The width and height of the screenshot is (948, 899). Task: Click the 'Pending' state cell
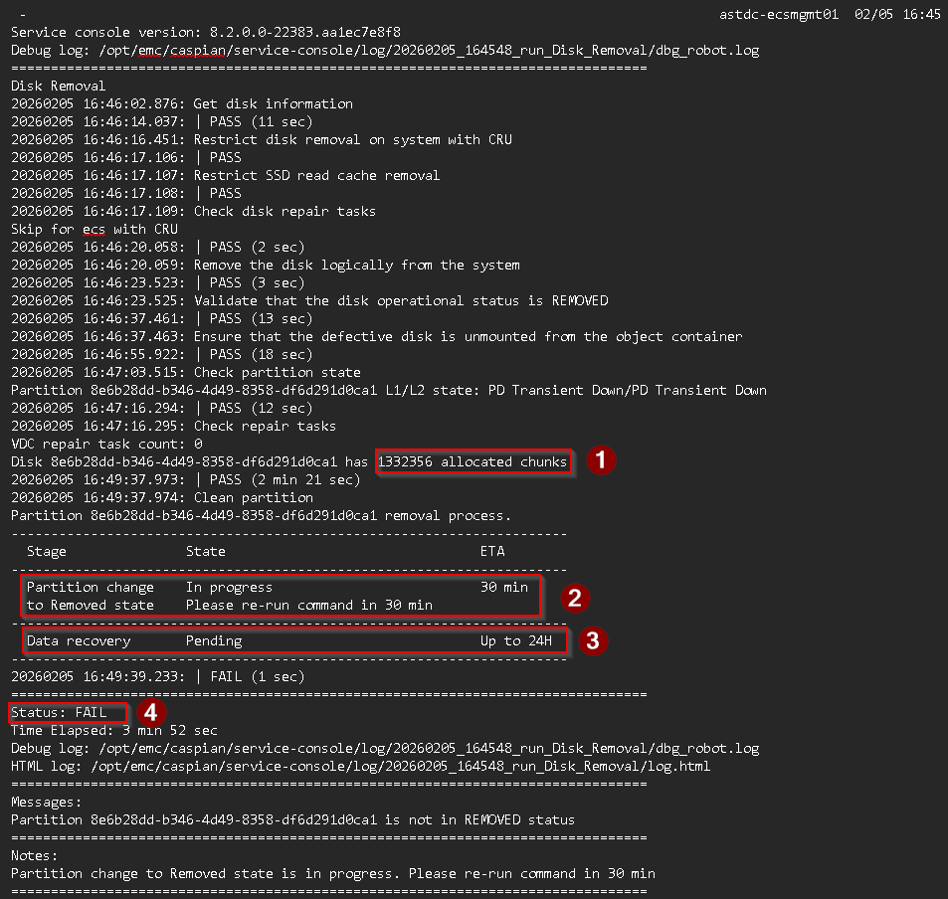click(x=214, y=640)
